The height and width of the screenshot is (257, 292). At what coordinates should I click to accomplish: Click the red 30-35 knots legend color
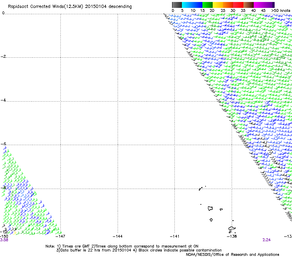pos(238,5)
